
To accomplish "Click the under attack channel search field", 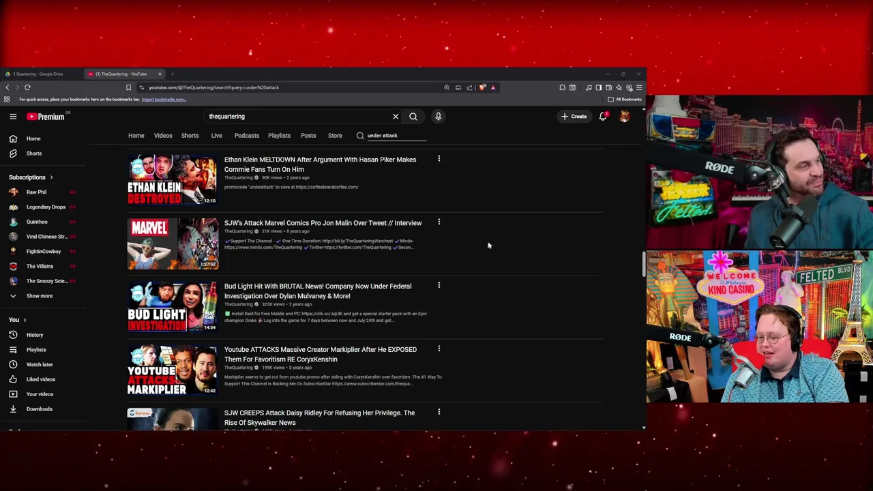I will pyautogui.click(x=396, y=136).
